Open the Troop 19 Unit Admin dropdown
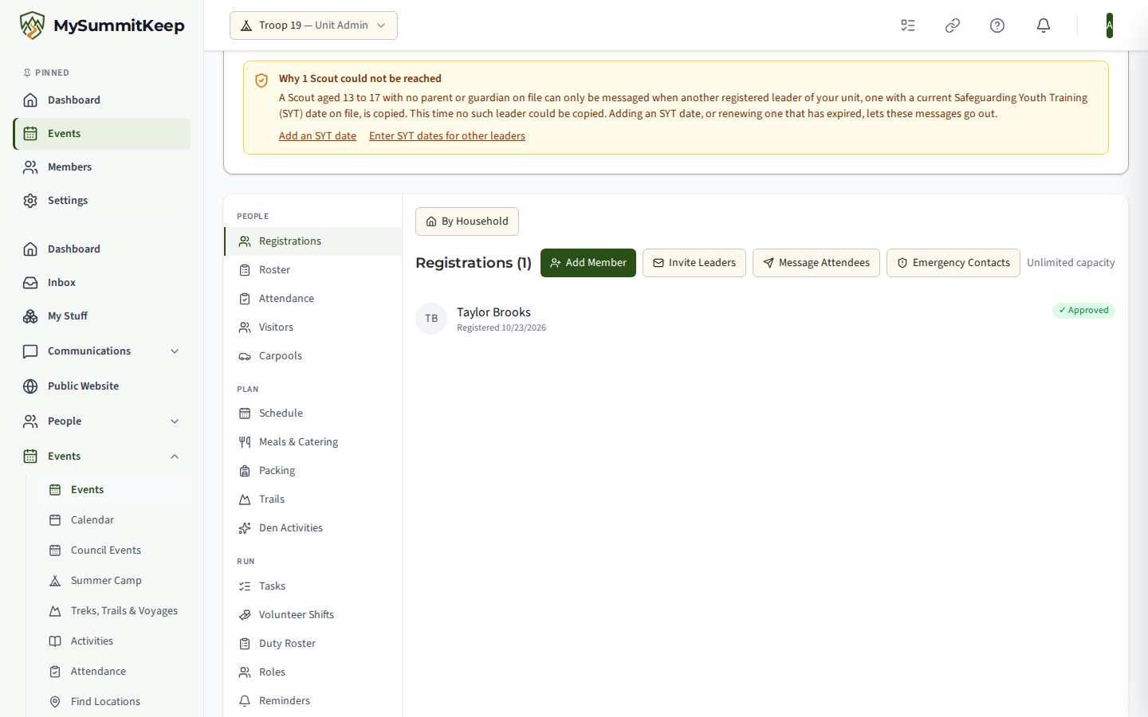Viewport: 1148px width, 717px height. pyautogui.click(x=313, y=25)
